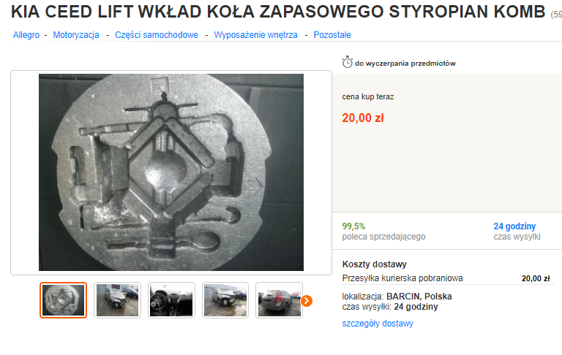Select the fourth thumbnail, car side view
The width and height of the screenshot is (562, 355).
click(x=225, y=300)
